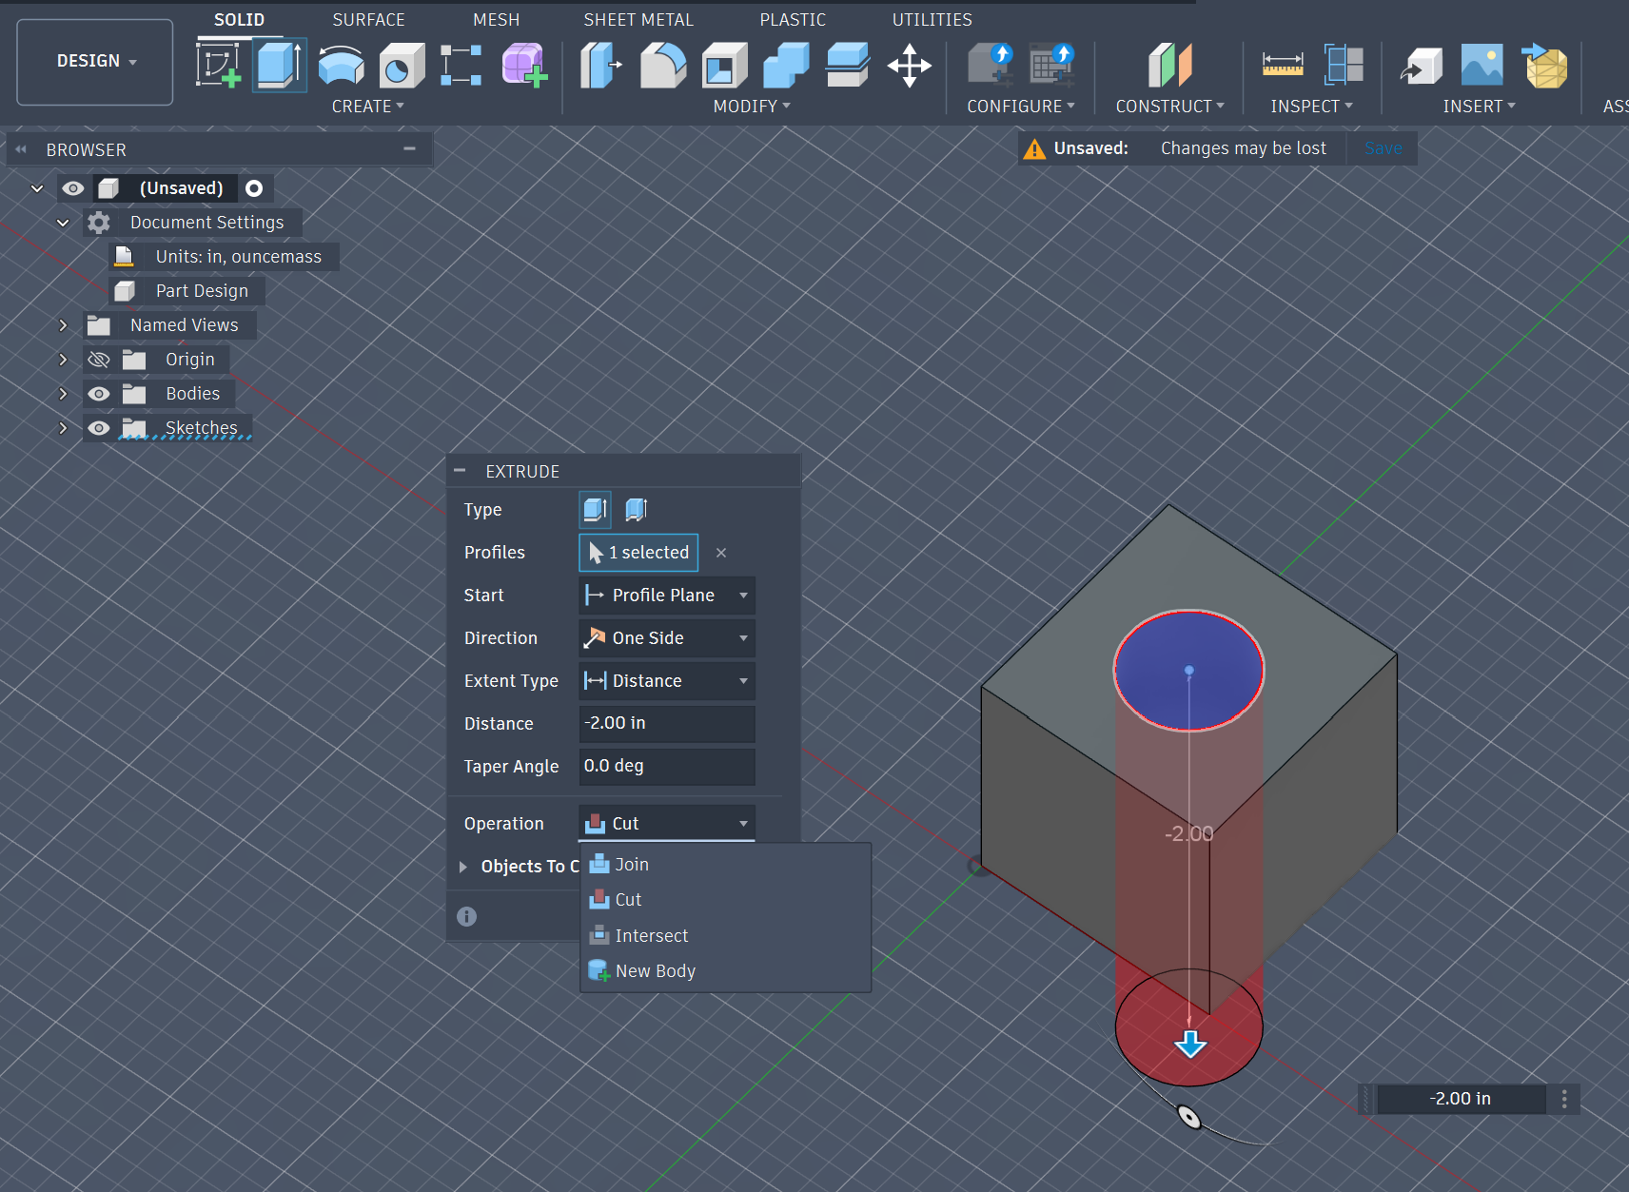Click the Taper Angle input field
1629x1192 pixels.
click(x=666, y=767)
